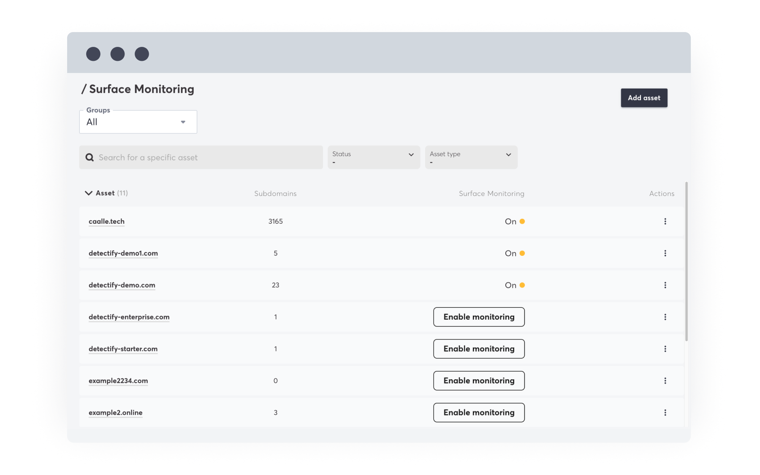Enable monitoring for example2234.com
The width and height of the screenshot is (760, 475).
click(479, 381)
